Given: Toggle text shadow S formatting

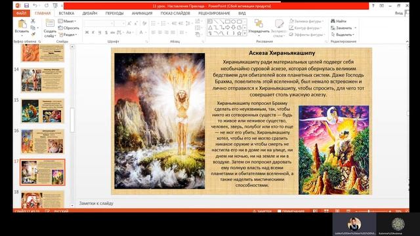Looking at the screenshot, I should pyautogui.click(x=106, y=32).
